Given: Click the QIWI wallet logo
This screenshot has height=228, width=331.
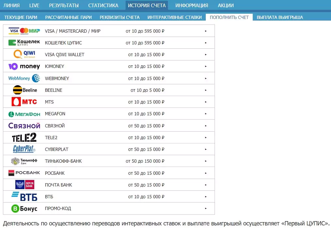Looking at the screenshot, I should click(24, 54).
